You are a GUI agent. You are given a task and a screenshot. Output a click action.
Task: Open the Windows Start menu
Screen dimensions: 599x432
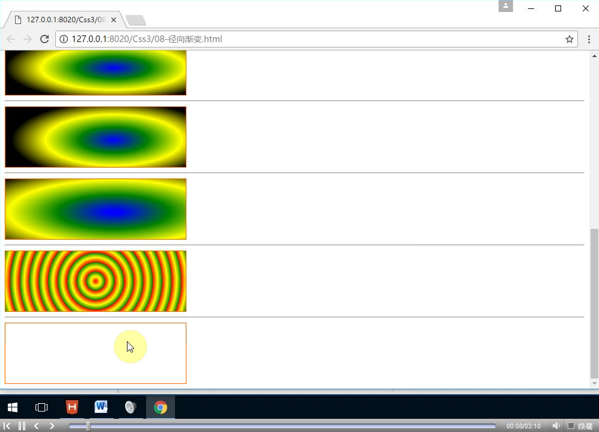[12, 407]
